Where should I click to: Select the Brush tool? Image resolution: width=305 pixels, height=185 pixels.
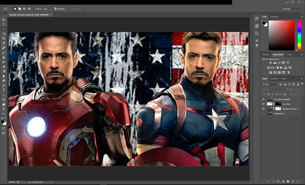[3, 53]
